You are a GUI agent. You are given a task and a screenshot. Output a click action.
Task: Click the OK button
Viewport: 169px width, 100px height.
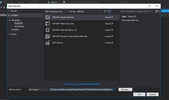139,94
